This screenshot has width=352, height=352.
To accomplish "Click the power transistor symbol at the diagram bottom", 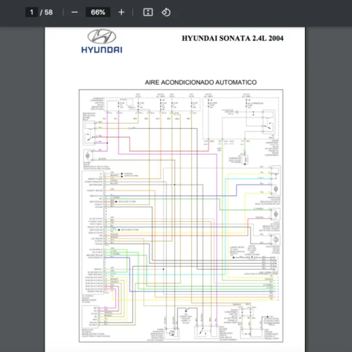I will pos(172,332).
